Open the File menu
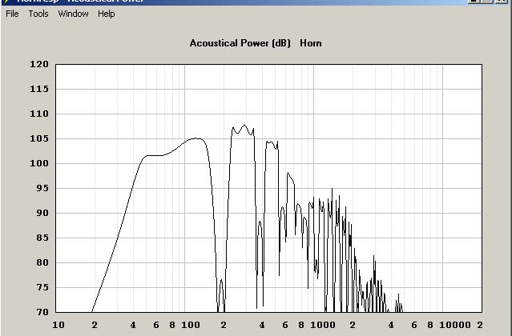 [x=12, y=14]
